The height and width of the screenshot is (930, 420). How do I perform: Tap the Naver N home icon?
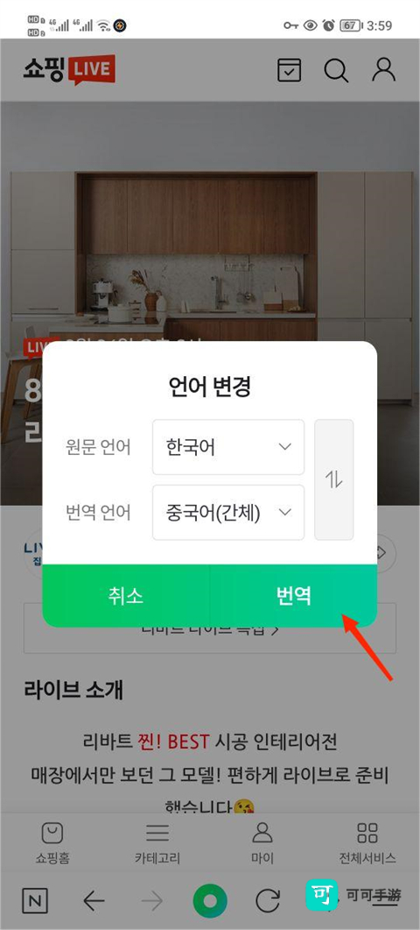(34, 902)
